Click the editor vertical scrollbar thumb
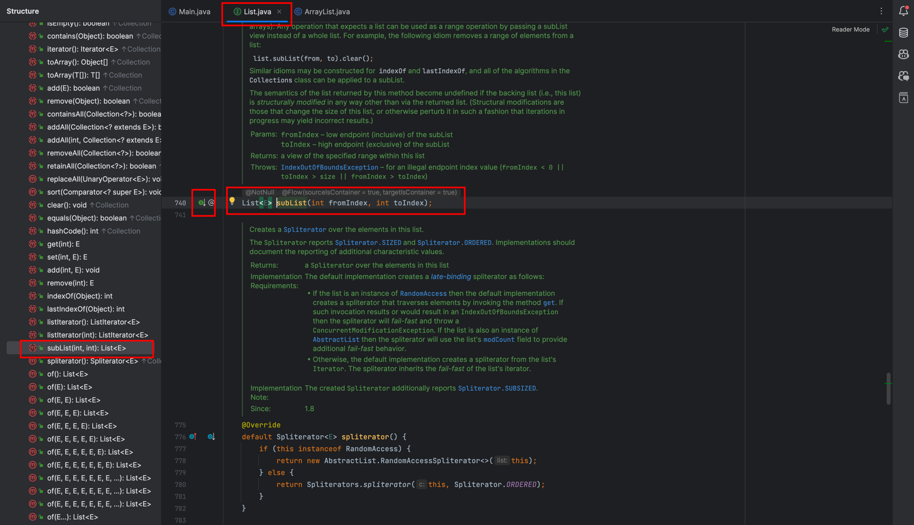 [888, 388]
